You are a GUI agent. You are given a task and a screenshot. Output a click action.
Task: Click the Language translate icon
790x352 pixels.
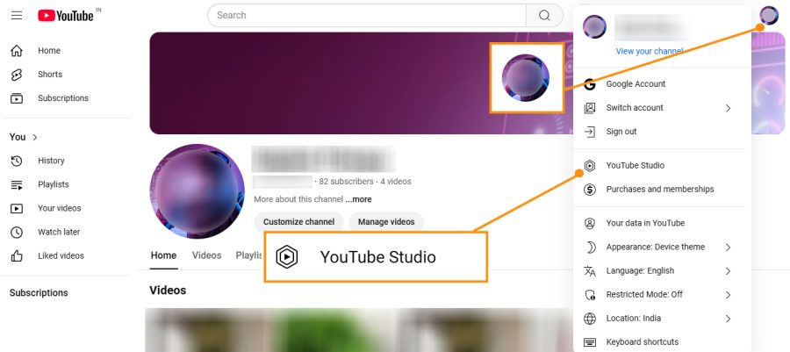click(590, 271)
